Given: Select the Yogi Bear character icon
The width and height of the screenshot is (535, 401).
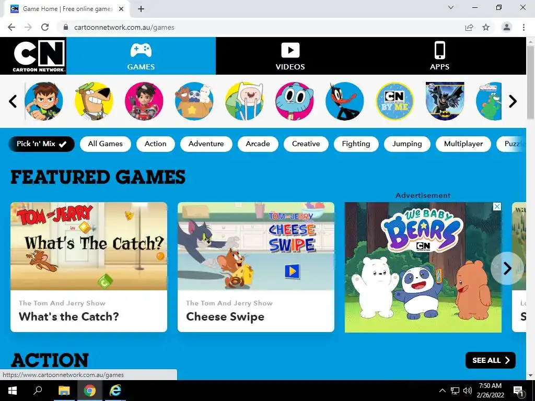Looking at the screenshot, I should (94, 101).
